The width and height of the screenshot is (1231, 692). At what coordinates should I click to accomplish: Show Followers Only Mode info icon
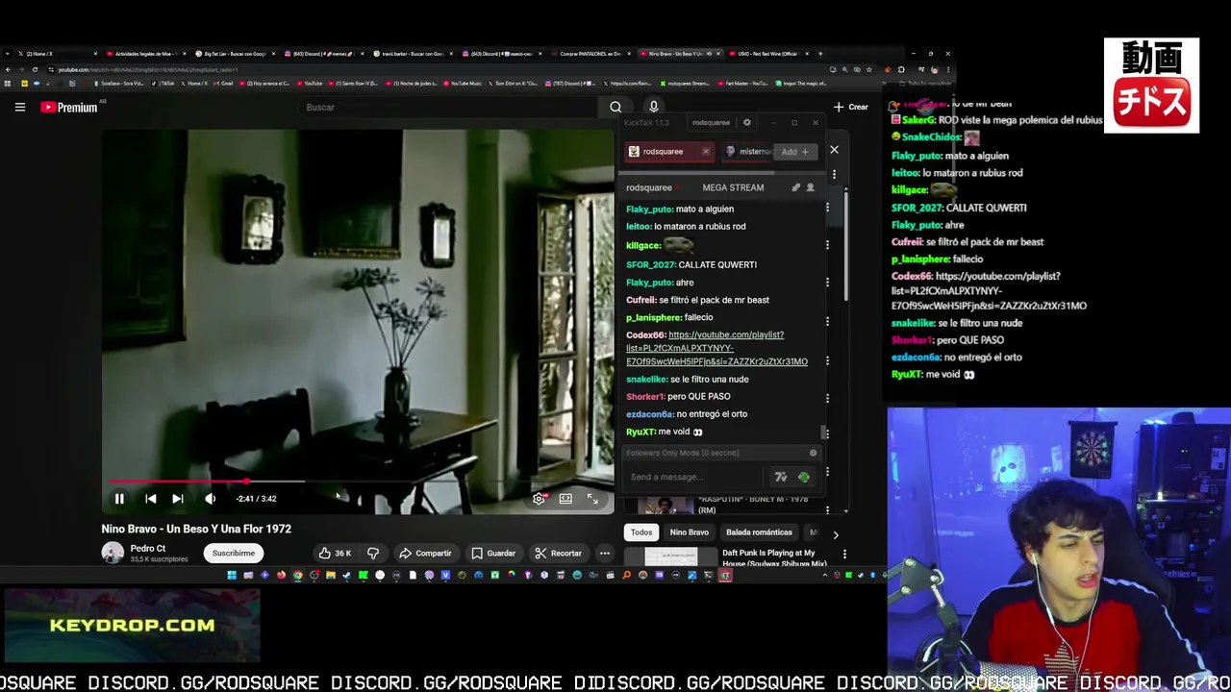[813, 453]
